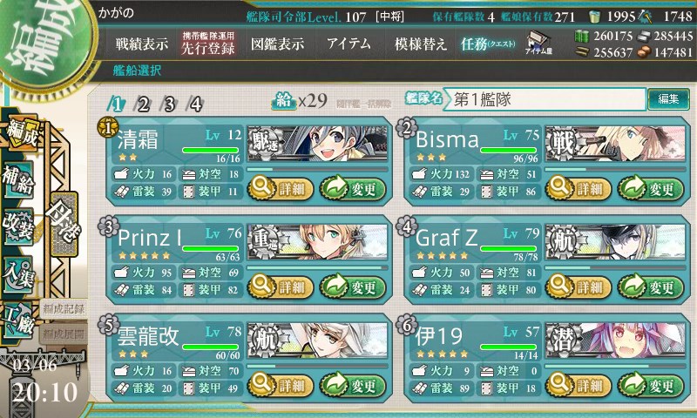Viewport: 697px width, 418px height.
Task: Click Graf Zeppelin's ship portrait banner
Action: click(x=616, y=241)
